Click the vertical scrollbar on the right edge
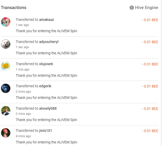The width and height of the screenshot is (162, 146). click(161, 73)
